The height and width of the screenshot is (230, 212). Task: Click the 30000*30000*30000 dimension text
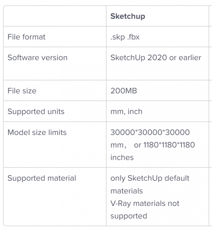pos(150,132)
